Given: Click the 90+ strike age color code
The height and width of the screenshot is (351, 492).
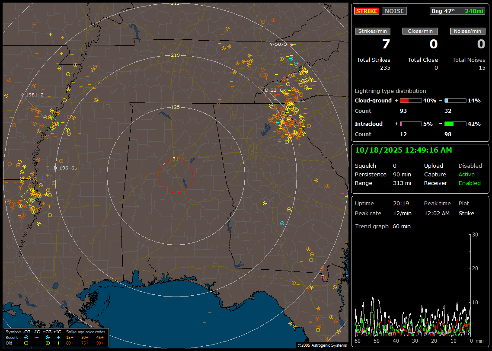Looking at the screenshot, I should (100, 343).
